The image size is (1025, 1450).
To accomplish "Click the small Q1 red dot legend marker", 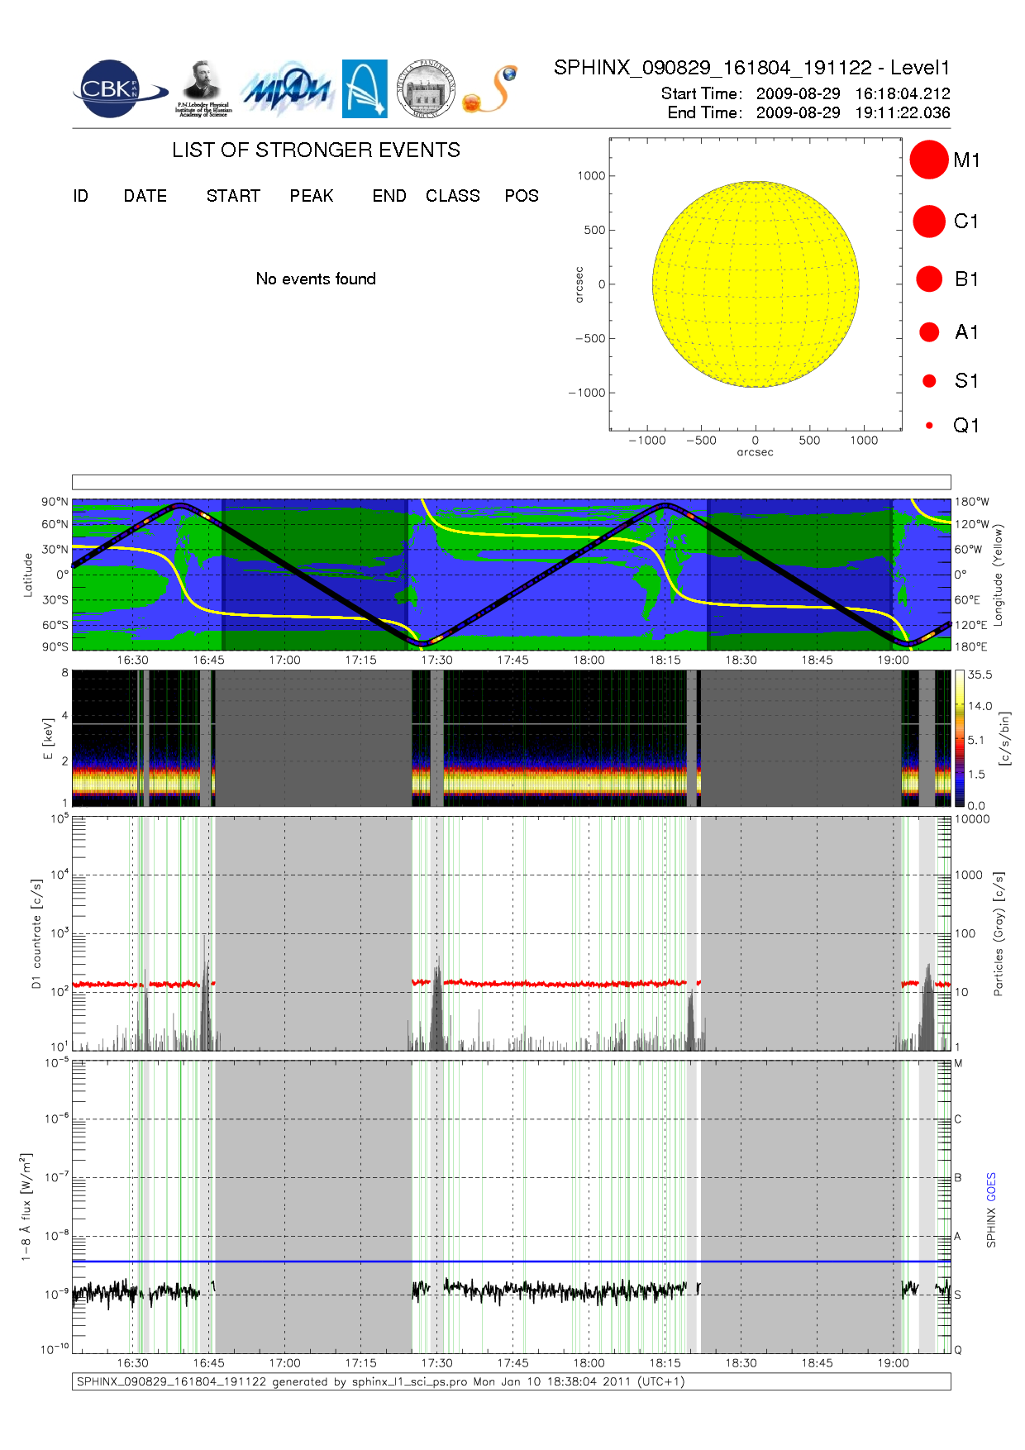I will tap(929, 426).
